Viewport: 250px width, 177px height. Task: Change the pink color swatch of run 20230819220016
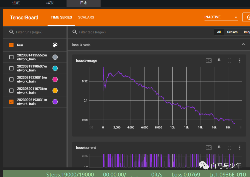click(55, 79)
